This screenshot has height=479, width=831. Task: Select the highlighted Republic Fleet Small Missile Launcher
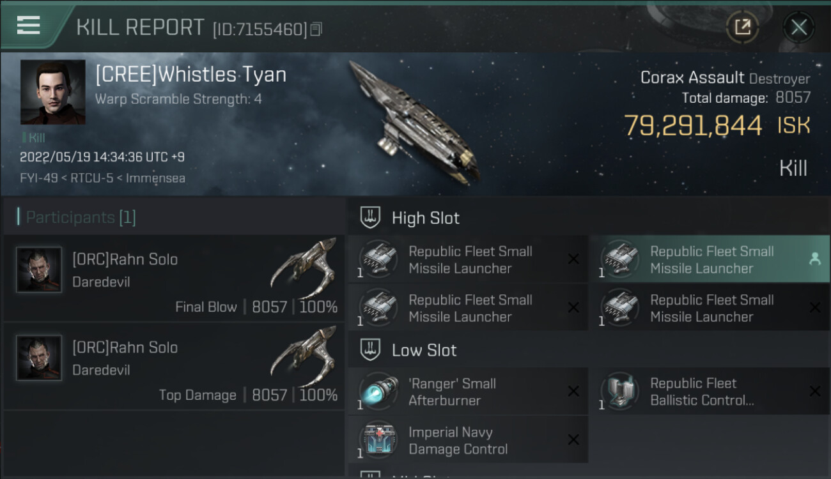click(x=711, y=259)
